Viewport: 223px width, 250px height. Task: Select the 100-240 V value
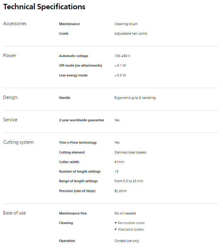pos(122,56)
